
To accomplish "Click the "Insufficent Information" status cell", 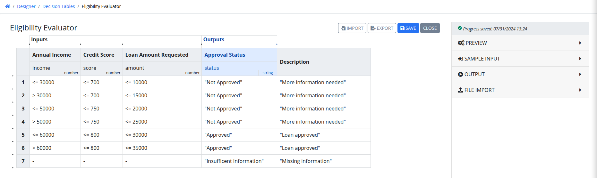I will (239, 161).
